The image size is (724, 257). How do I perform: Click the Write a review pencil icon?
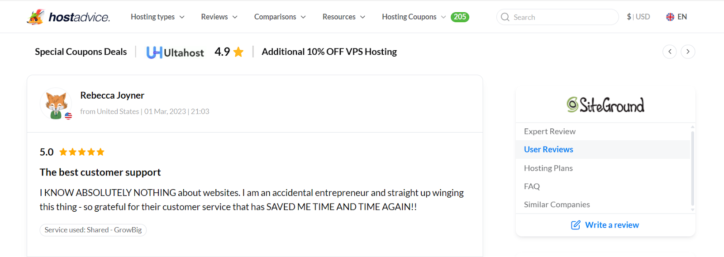coord(576,225)
